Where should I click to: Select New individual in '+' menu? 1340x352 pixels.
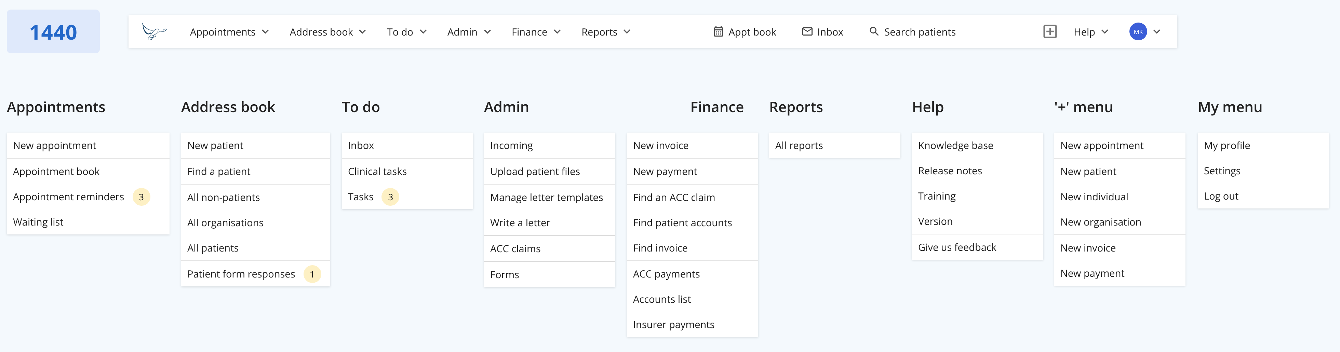[x=1120, y=197]
